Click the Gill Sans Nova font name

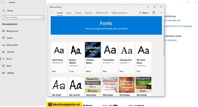(x=141, y=61)
